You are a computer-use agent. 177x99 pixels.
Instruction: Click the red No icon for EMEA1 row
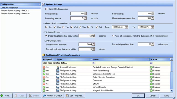[x=44, y=84]
